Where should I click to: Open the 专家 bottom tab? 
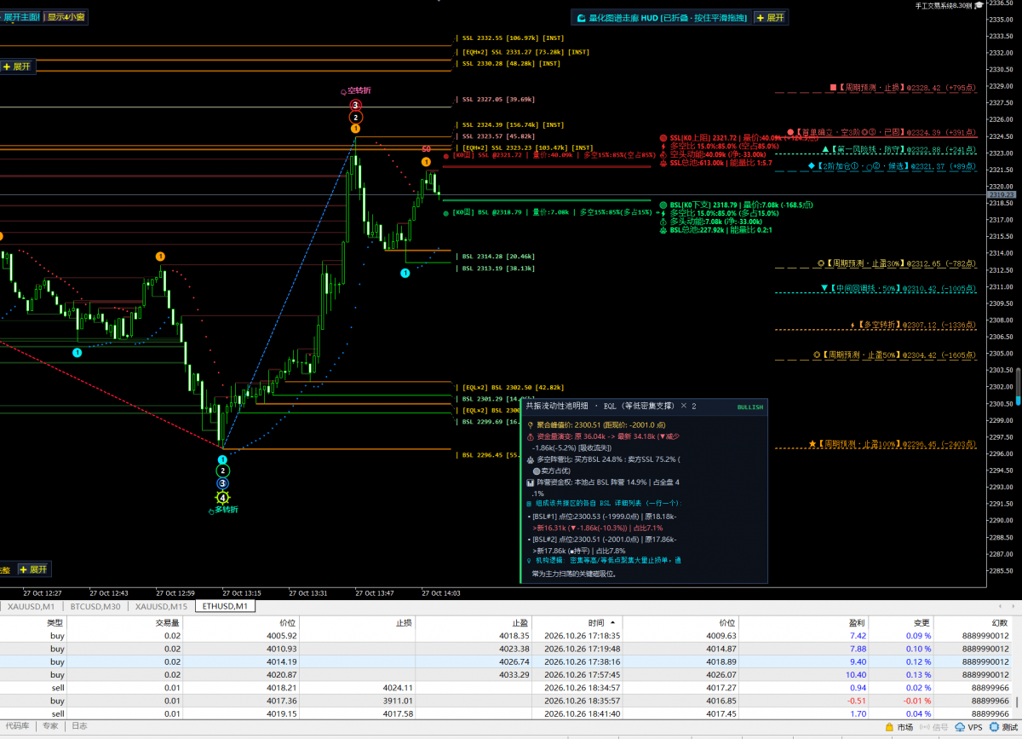tap(50, 726)
